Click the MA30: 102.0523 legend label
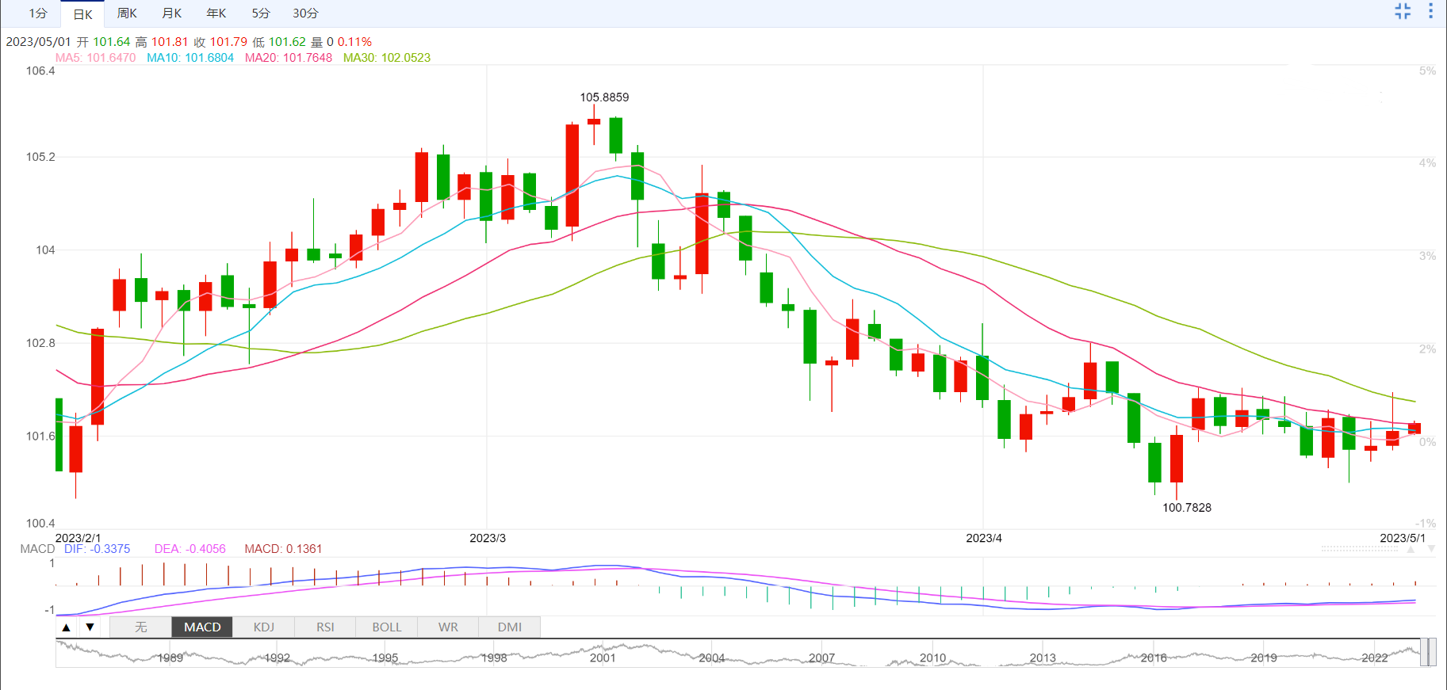Viewport: 1447px width, 690px height. pos(387,58)
